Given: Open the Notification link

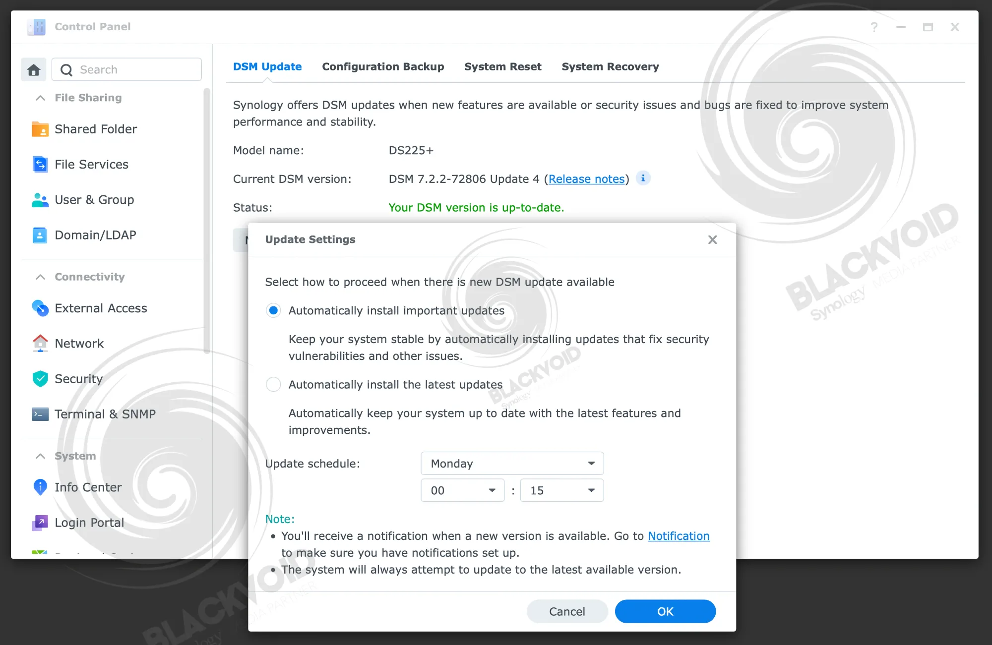Looking at the screenshot, I should [x=679, y=536].
